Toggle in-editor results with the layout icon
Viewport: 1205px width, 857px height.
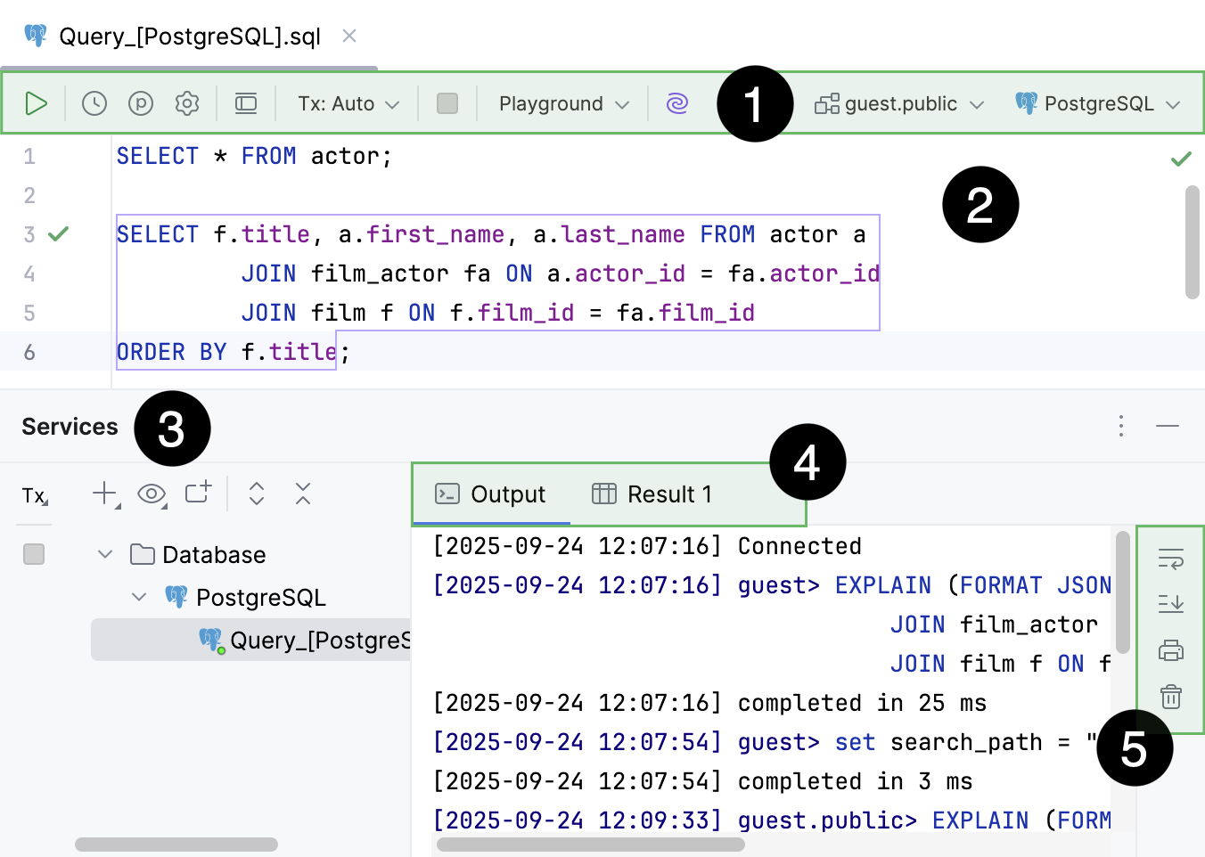click(x=246, y=102)
